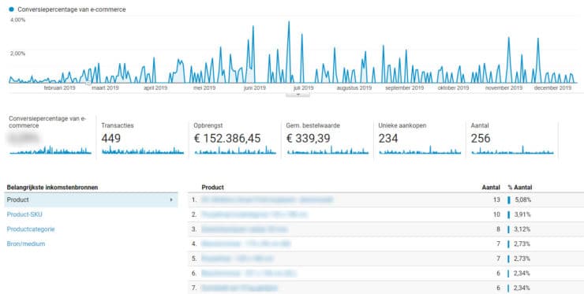This screenshot has width=584, height=294.
Task: Open the third blurred product link
Action: (x=245, y=229)
